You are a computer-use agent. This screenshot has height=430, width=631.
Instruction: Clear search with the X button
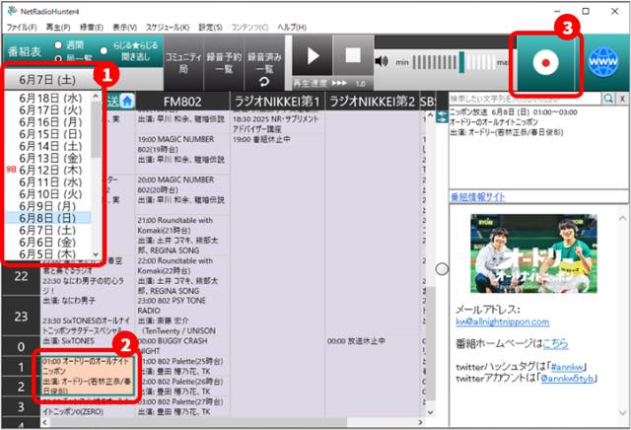[622, 99]
